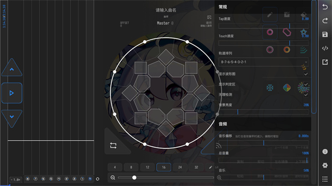Click the down triangle arrow button

(x=12, y=118)
